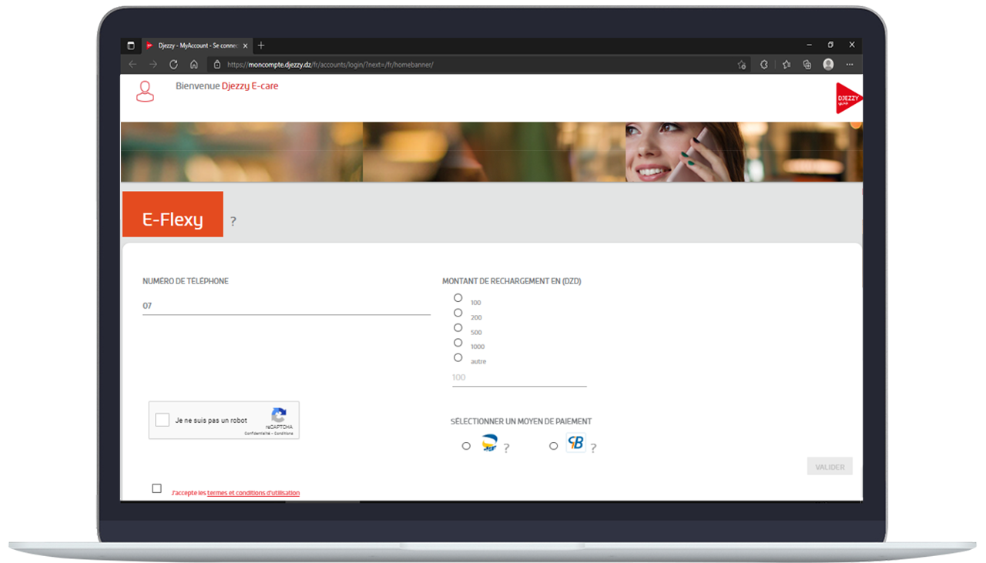Image resolution: width=986 pixels, height=563 pixels.
Task: Click the question mark next to CIB logo
Action: [593, 448]
